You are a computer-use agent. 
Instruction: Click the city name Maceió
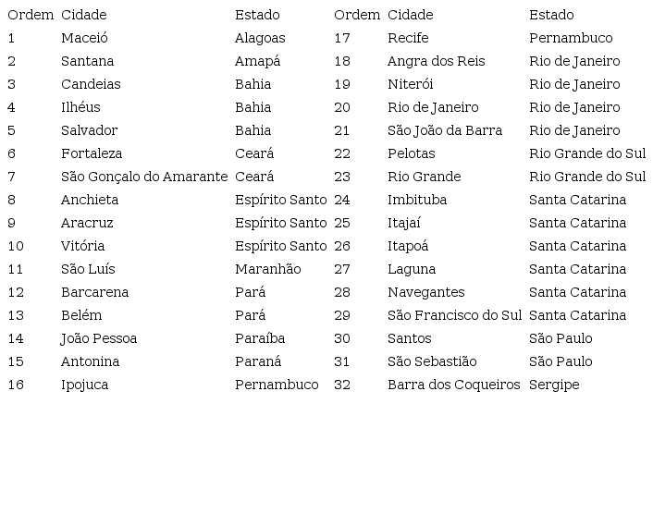[x=84, y=38]
